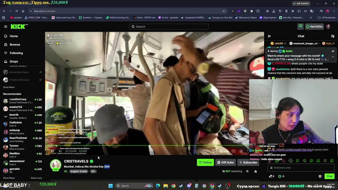Bookmark this page with star icon
The width and height of the screenshot is (338, 190).
click(224, 11)
